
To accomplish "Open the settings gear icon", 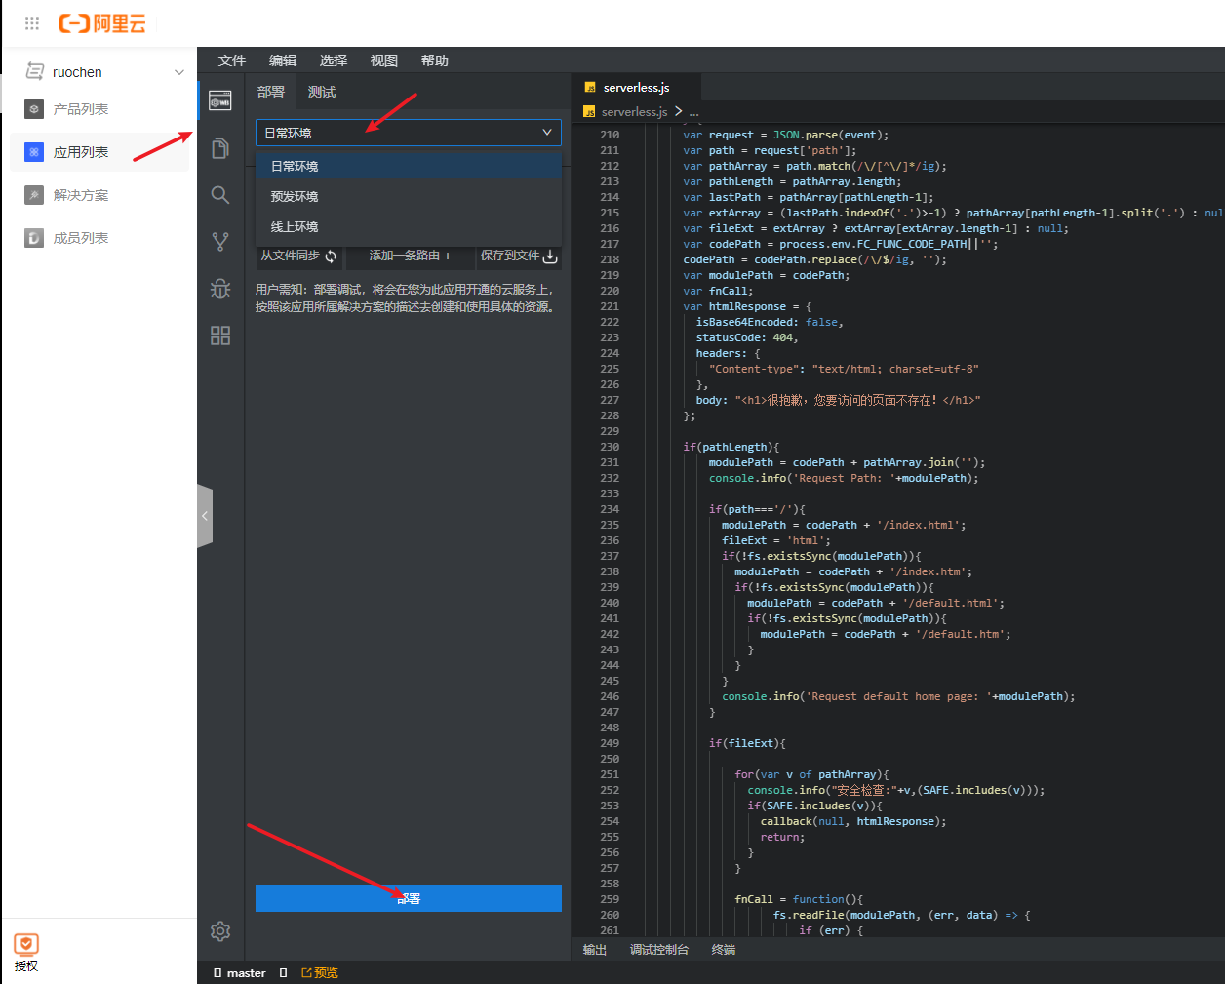I will pos(220,931).
